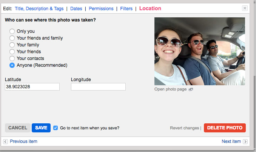Select Your family radio button
The image size is (256, 152).
12,45
